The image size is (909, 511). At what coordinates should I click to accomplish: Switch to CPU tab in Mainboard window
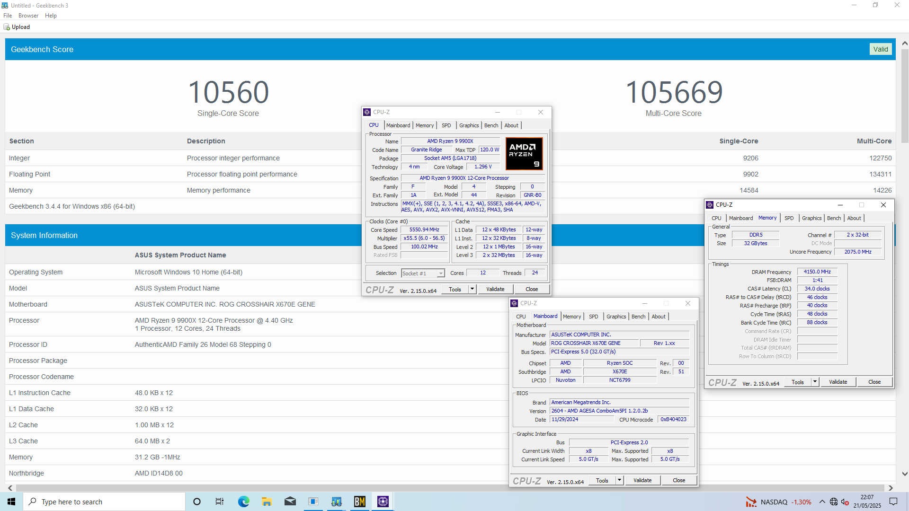coord(521,317)
